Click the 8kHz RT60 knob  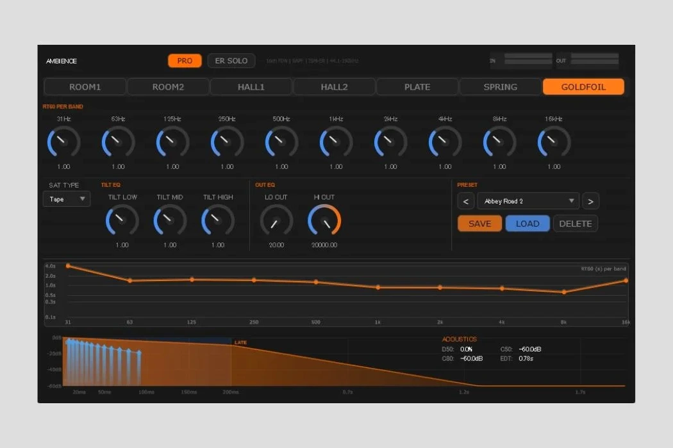click(499, 142)
